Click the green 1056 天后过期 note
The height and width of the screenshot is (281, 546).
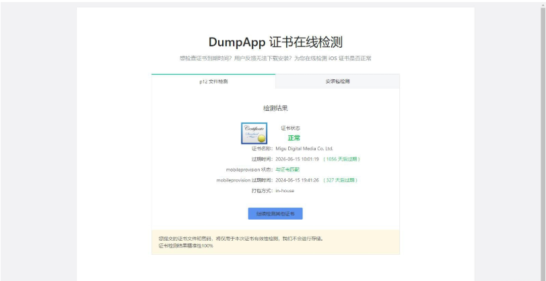341,159
